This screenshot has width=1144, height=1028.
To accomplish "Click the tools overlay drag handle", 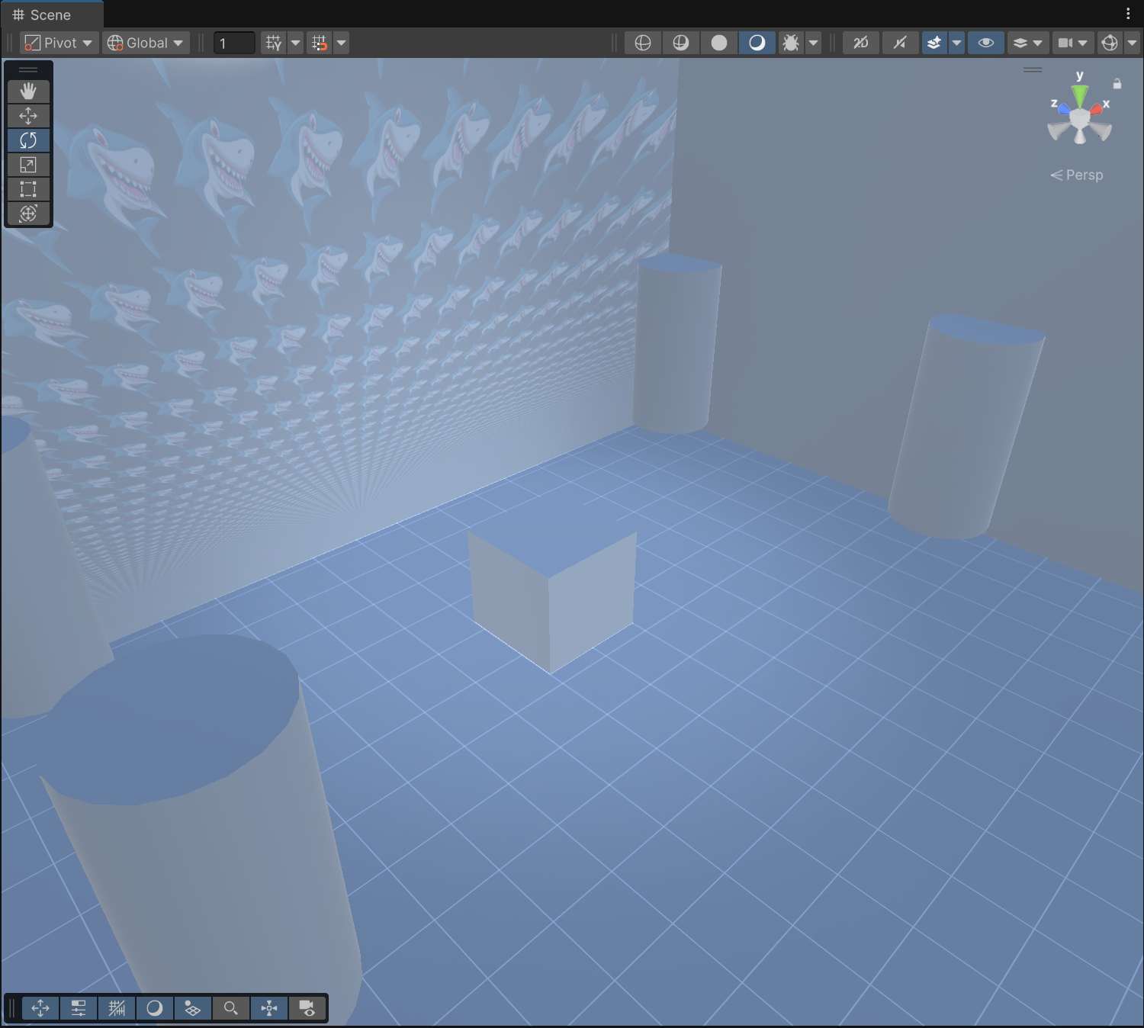I will click(28, 70).
